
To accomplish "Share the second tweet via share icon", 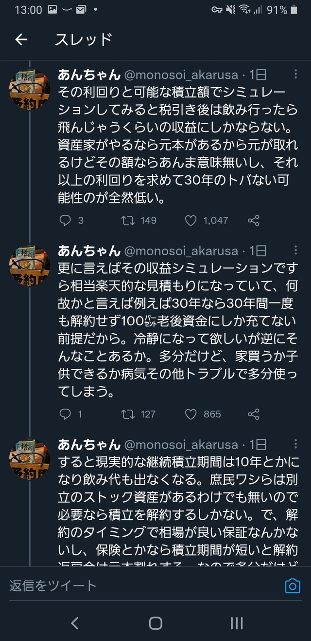I will tap(253, 415).
